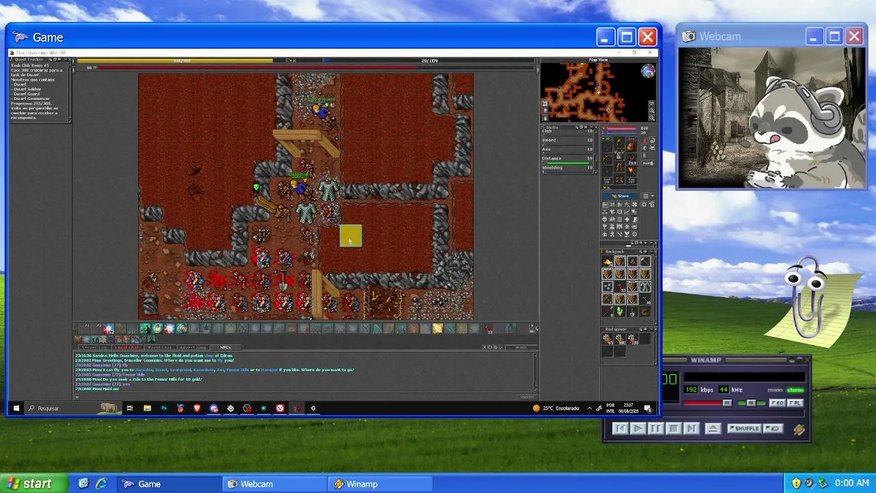Click the red health bar in side panel
This screenshot has width=876, height=493.
pyautogui.click(x=621, y=128)
